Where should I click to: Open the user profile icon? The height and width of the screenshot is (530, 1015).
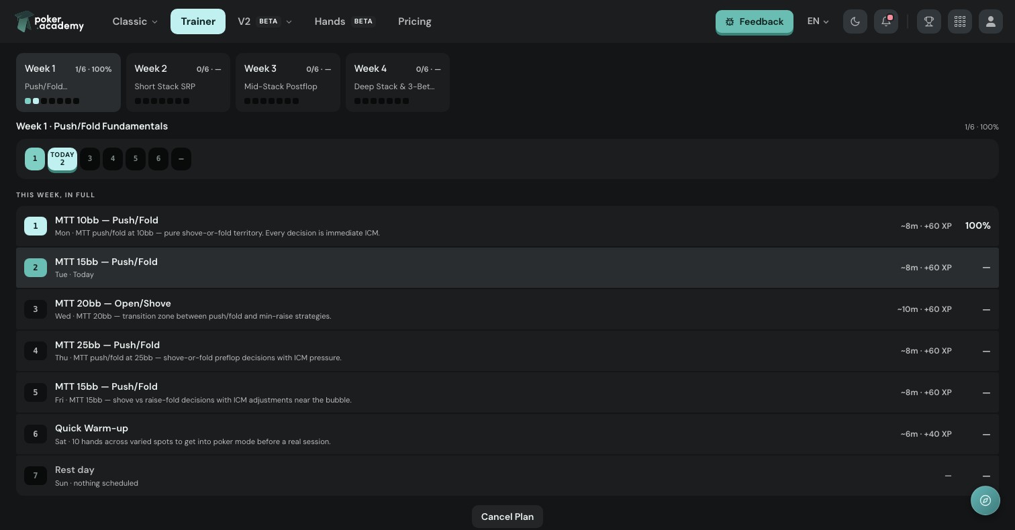coord(991,21)
